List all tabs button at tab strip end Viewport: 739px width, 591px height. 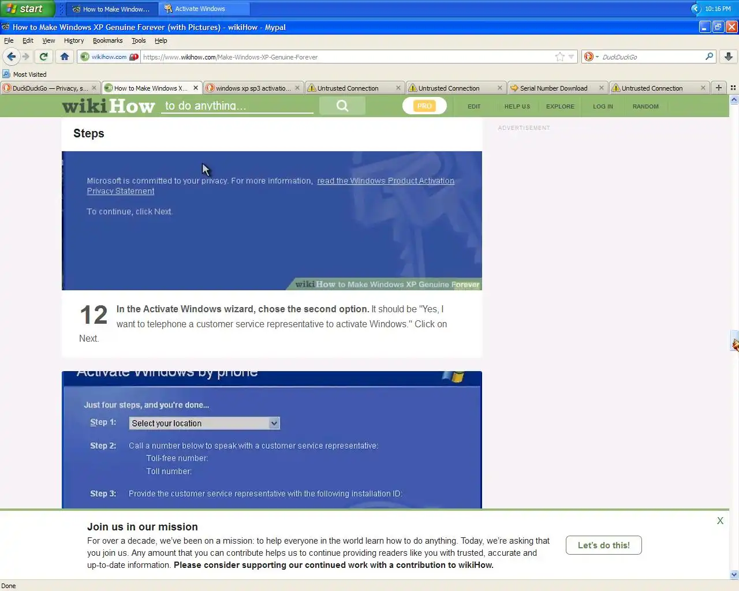coord(733,88)
